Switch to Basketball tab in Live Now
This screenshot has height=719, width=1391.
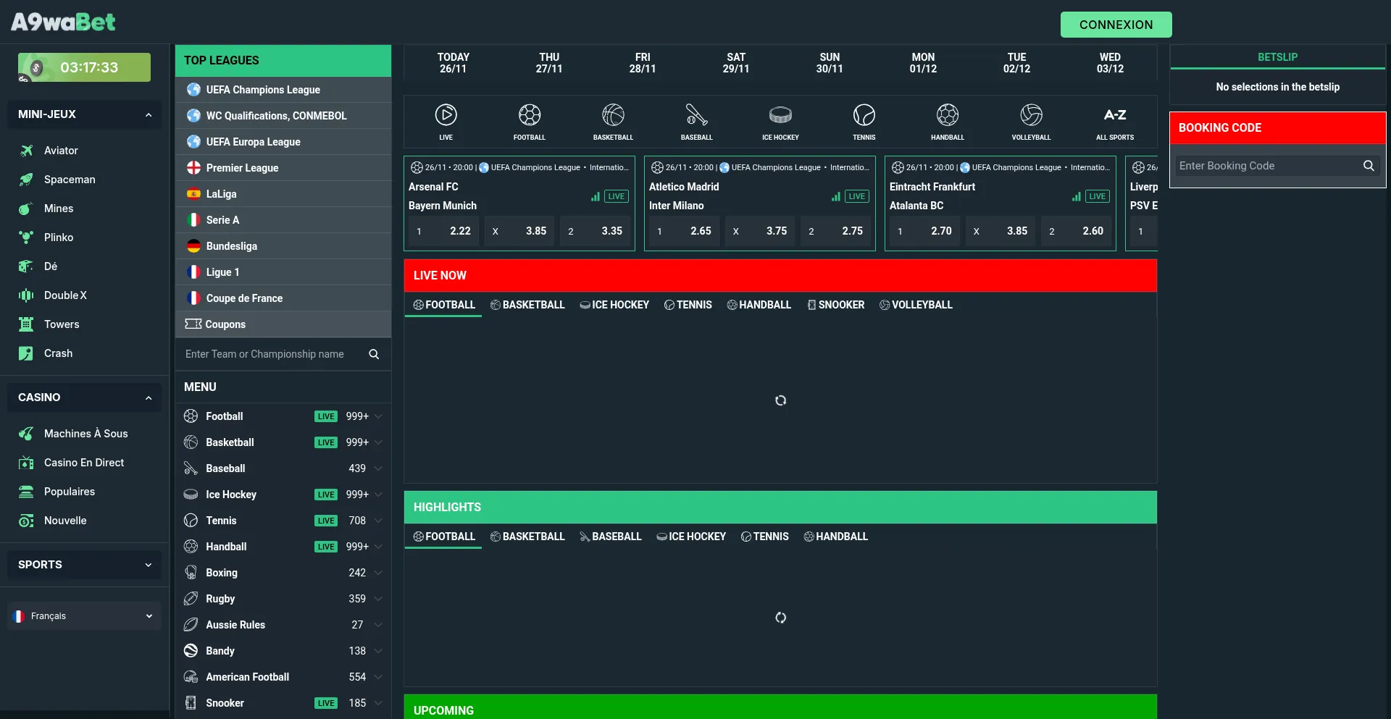(x=527, y=305)
